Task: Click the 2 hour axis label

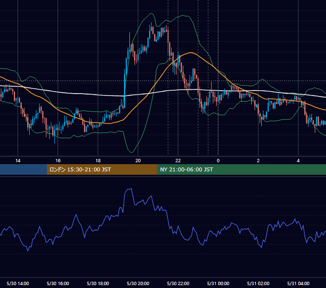Action: click(258, 161)
